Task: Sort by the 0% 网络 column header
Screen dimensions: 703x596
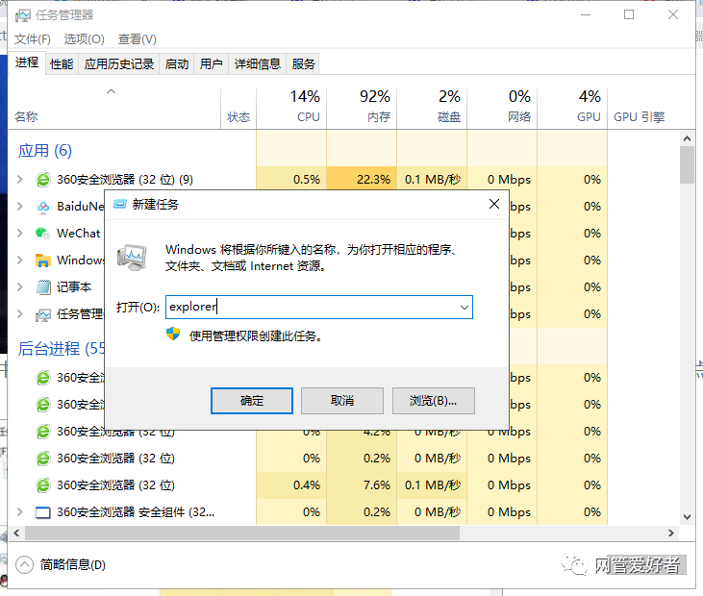Action: 502,108
